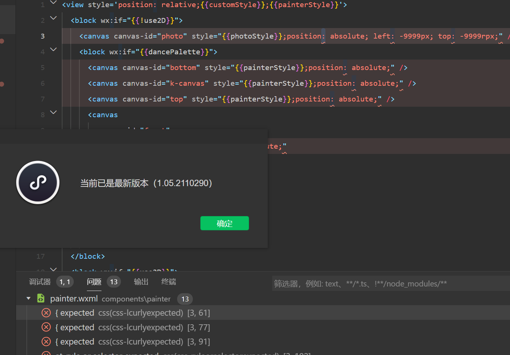Collapse the painter.wxml problems group
The width and height of the screenshot is (510, 355).
click(x=28, y=298)
